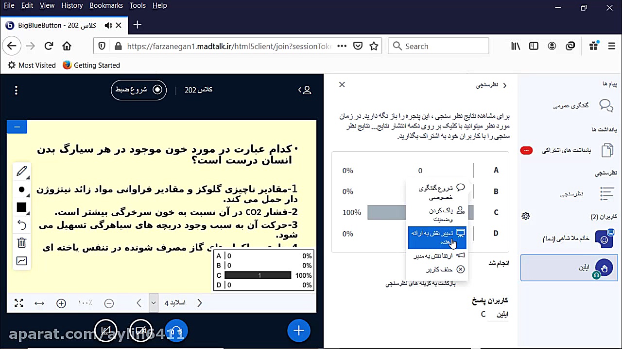Open the slide selection dropdown

click(x=153, y=302)
